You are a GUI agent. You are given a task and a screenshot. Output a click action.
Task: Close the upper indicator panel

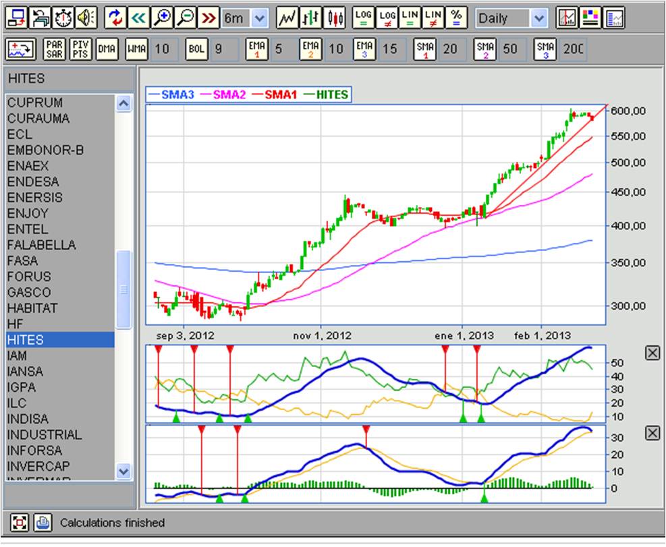(x=652, y=353)
